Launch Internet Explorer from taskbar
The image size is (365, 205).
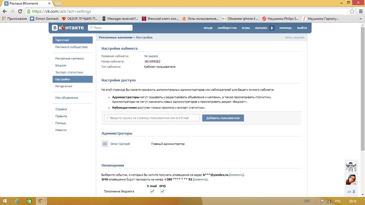click(17, 201)
